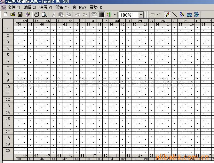Open the 100% zoom dropdown arrow

coord(141,15)
